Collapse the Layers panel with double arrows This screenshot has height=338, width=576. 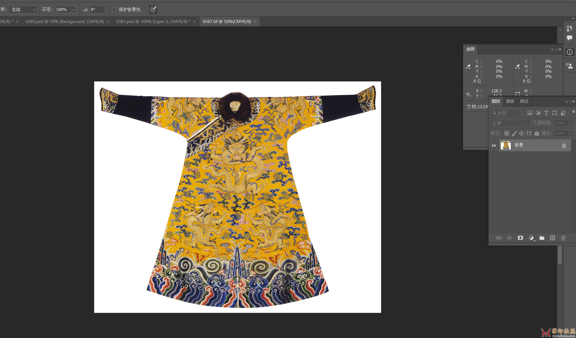pyautogui.click(x=566, y=102)
